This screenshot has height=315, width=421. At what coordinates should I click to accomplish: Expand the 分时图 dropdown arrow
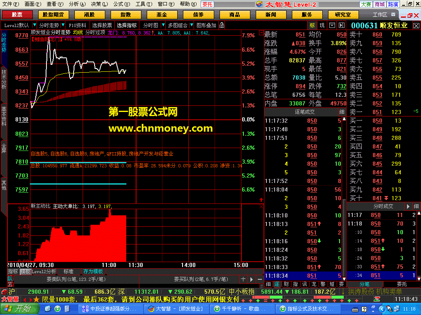(163, 25)
